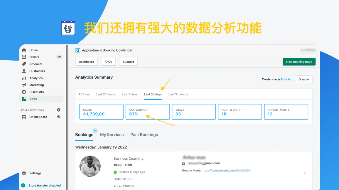The height and width of the screenshot is (190, 339).
Task: Disable Cowlendar with the Disable button
Action: click(x=304, y=79)
